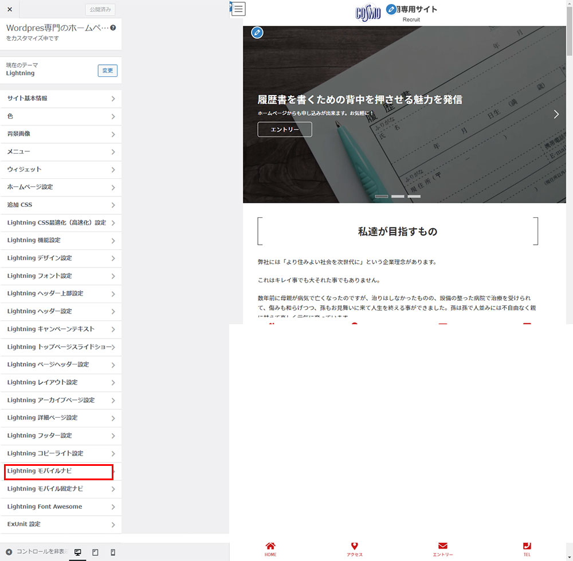The width and height of the screenshot is (573, 561).
Task: Open the hamburger menu in preview
Action: 239,9
